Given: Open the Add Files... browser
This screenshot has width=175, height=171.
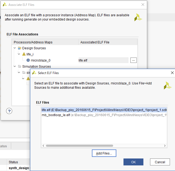Looking at the screenshot, I should [104, 153].
